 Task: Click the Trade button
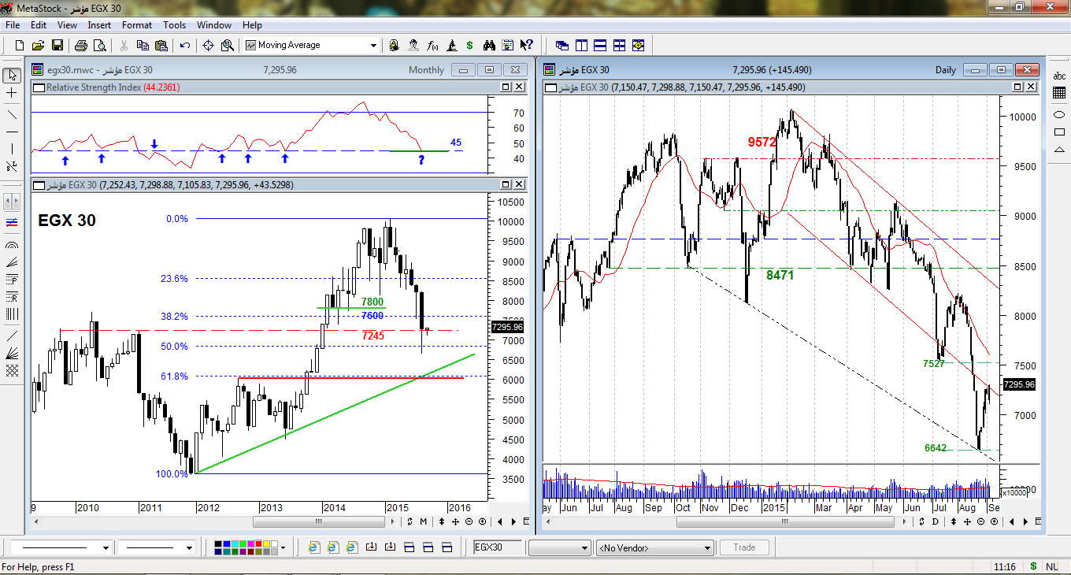744,547
